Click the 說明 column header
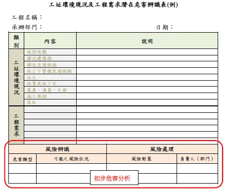Screen dimensions: 230x191 pyautogui.click(x=147, y=41)
